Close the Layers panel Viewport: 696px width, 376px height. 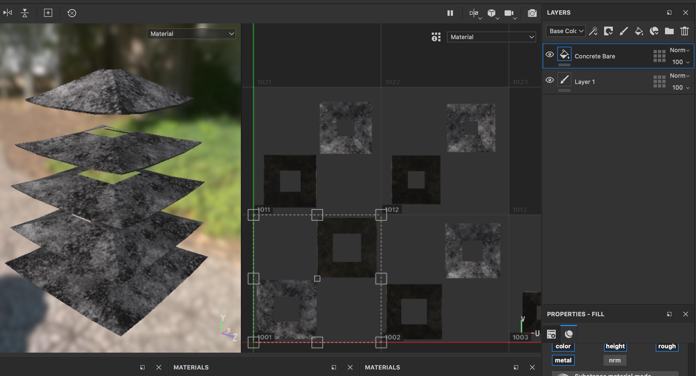[685, 12]
